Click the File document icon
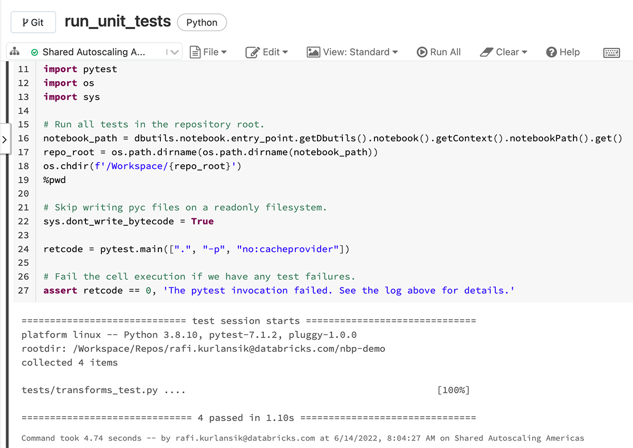This screenshot has height=448, width=633. [195, 52]
